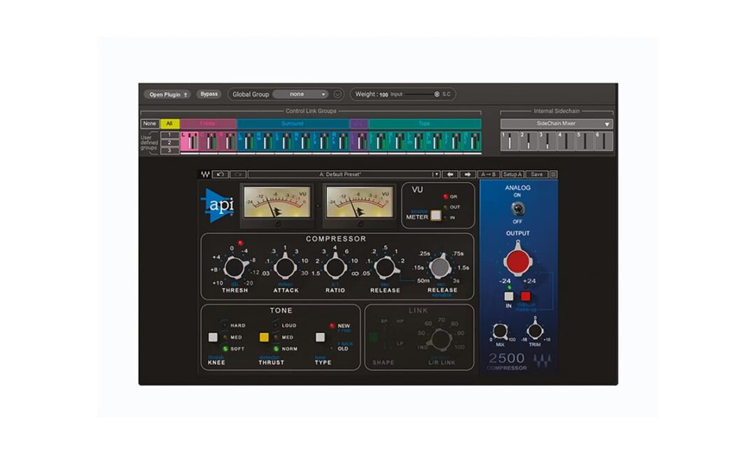Toggle the KNEE selector button
Image resolution: width=756 pixels, height=472 pixels.
[213, 337]
